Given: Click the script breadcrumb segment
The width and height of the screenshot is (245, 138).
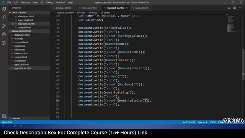Looking at the screenshot, I should (x=105, y=13).
